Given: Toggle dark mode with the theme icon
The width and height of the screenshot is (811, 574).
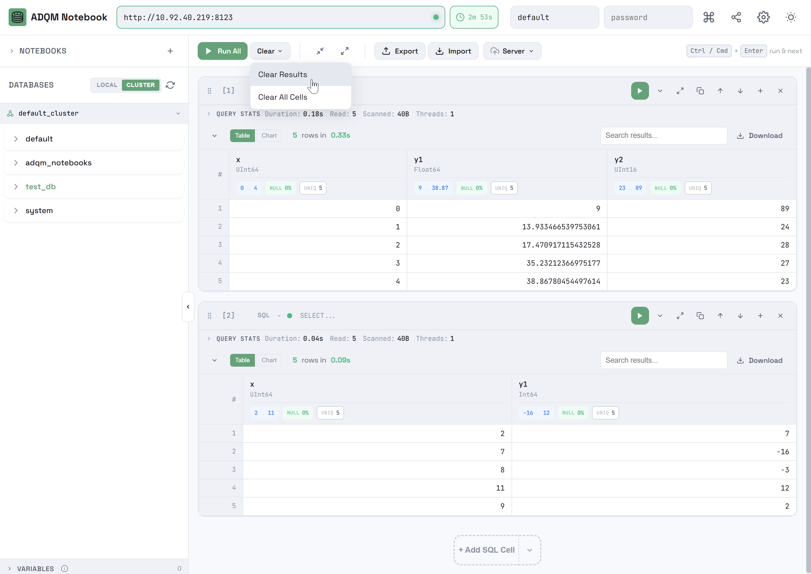Looking at the screenshot, I should click(791, 17).
